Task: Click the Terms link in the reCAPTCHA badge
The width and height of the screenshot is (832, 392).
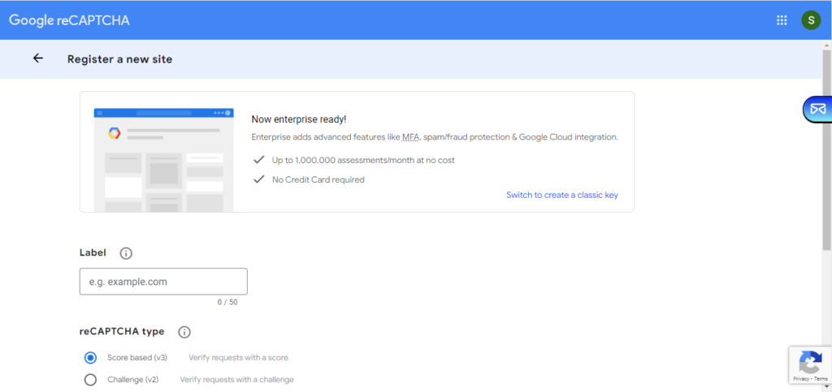Action: 821,379
